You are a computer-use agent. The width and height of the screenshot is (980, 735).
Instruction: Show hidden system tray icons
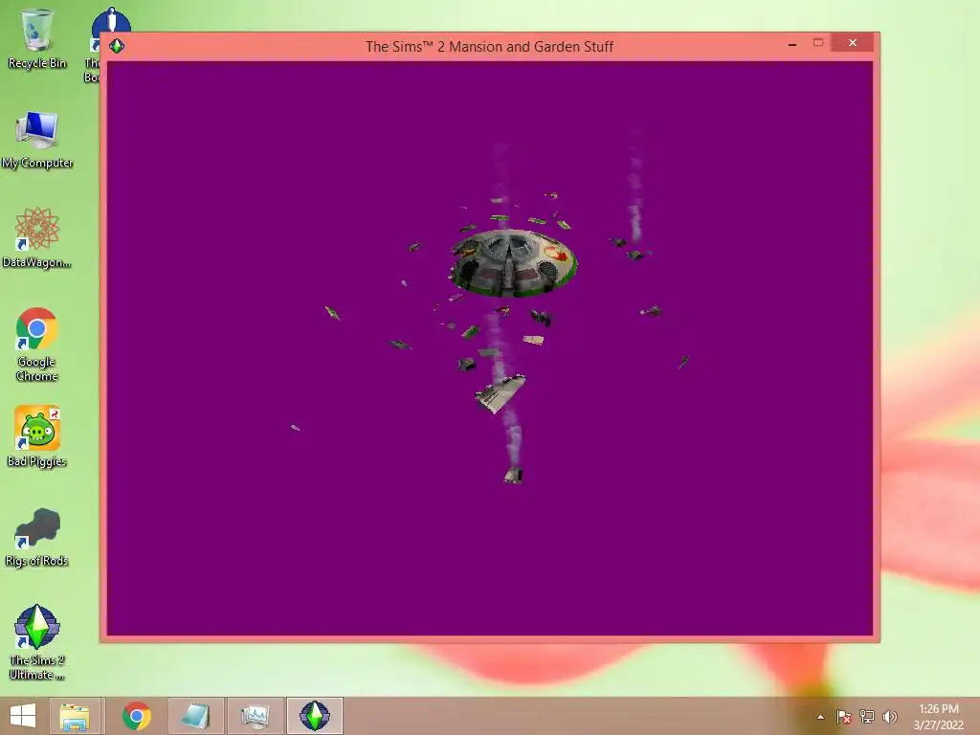point(820,717)
